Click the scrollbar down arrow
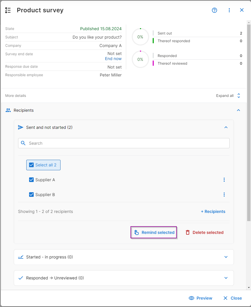 [x=249, y=288]
